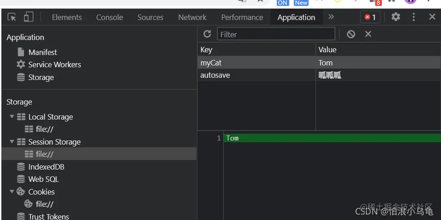
Task: Select the myCat key cell
Action: pyautogui.click(x=256, y=62)
